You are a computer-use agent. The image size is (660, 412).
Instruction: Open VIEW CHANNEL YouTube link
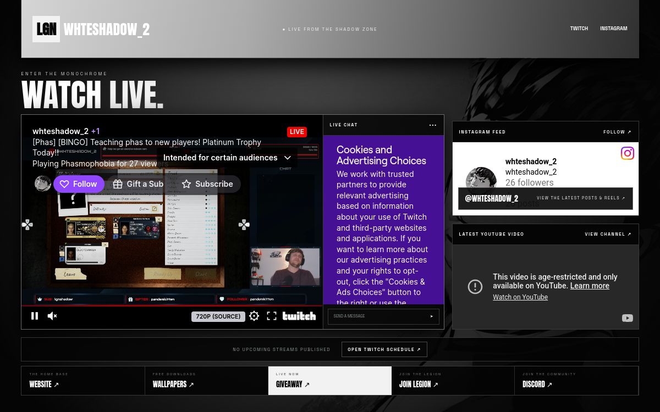click(x=608, y=234)
